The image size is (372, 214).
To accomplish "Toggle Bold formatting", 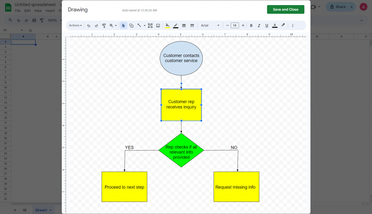I will pos(251,26).
